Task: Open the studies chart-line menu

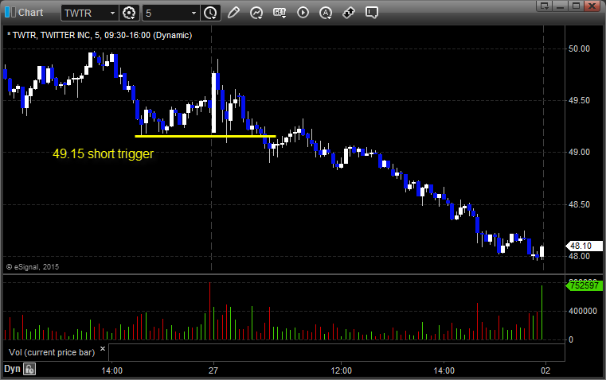Action: [256, 13]
